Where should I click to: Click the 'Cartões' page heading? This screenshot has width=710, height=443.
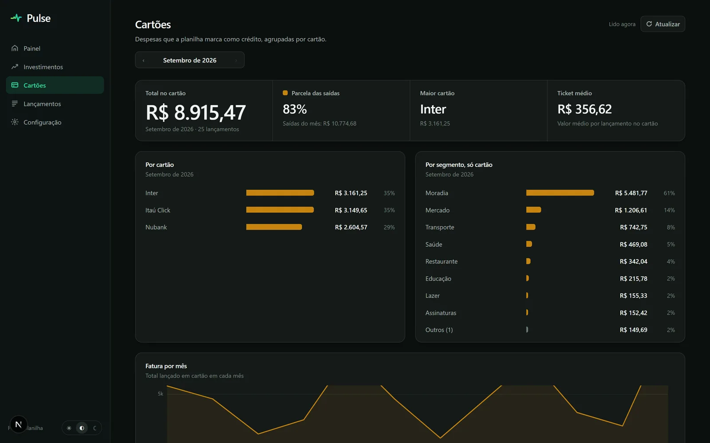(153, 25)
